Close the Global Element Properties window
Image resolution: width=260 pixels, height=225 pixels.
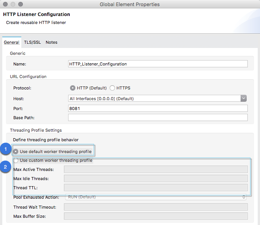click(5, 5)
